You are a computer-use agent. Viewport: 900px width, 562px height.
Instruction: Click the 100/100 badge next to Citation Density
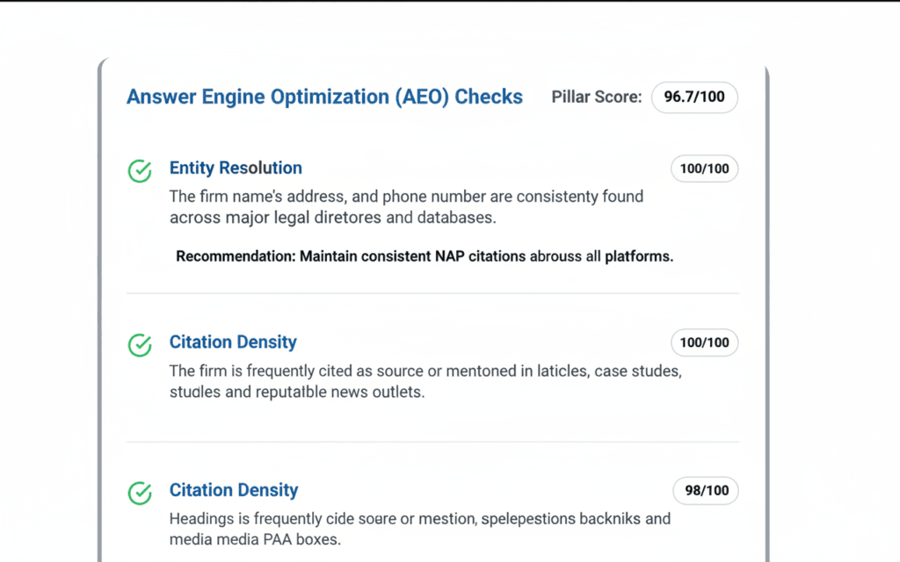pyautogui.click(x=704, y=342)
